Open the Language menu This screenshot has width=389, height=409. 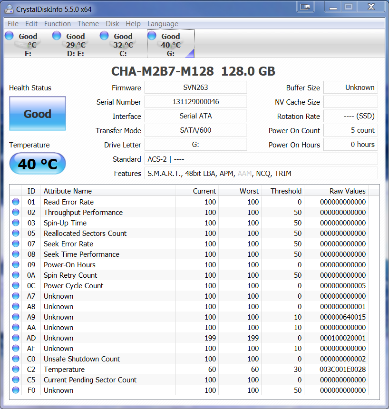point(163,24)
